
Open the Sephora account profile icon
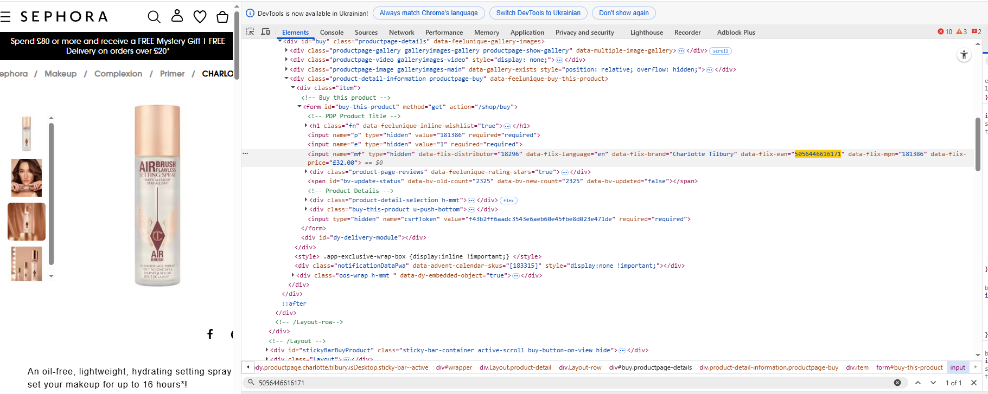tap(177, 16)
